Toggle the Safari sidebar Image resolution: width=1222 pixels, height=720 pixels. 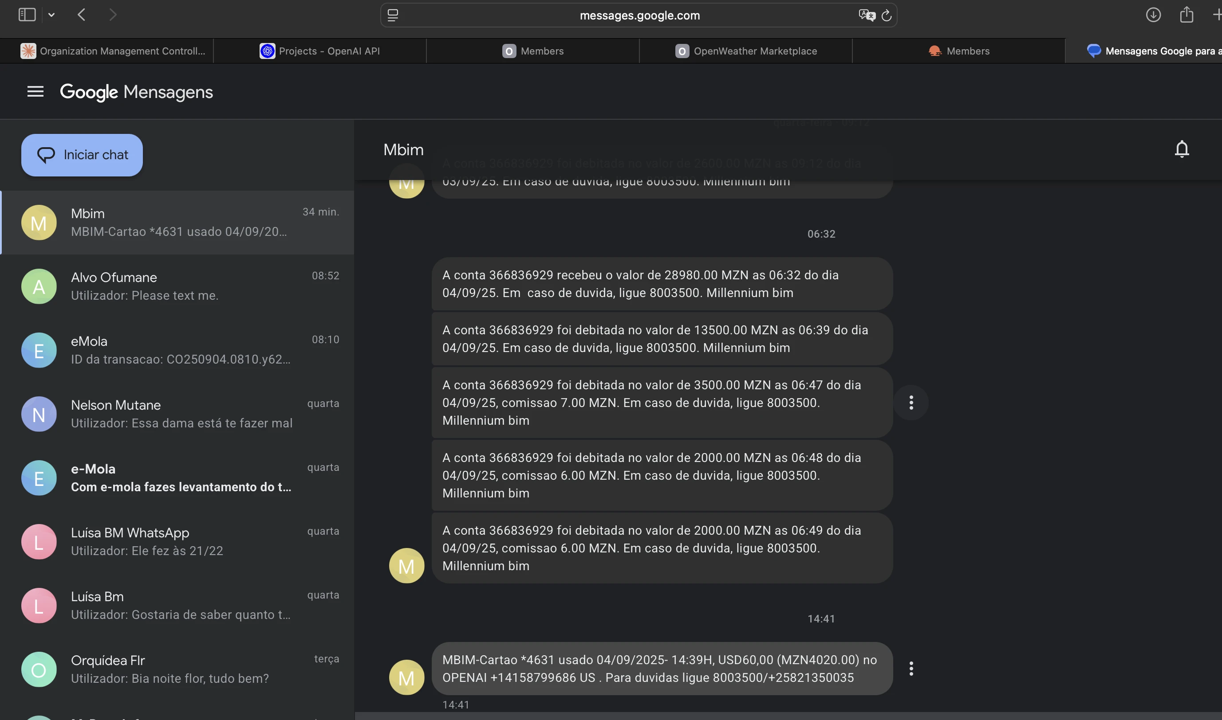pyautogui.click(x=27, y=15)
